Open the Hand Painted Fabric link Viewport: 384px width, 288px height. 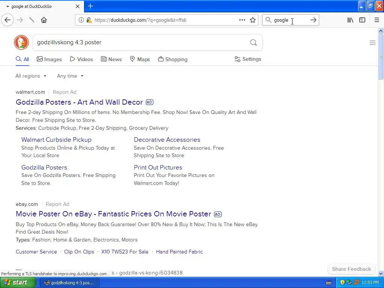[179, 252]
